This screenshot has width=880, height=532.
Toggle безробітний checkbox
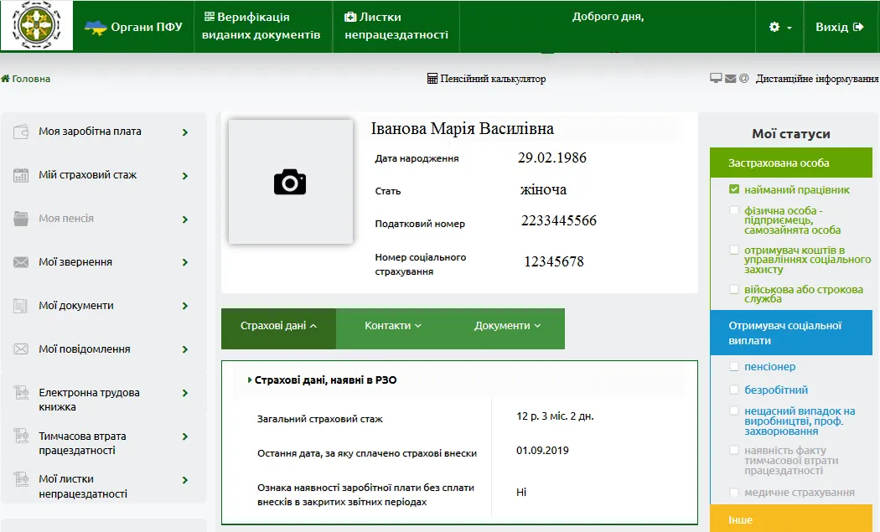pyautogui.click(x=734, y=390)
